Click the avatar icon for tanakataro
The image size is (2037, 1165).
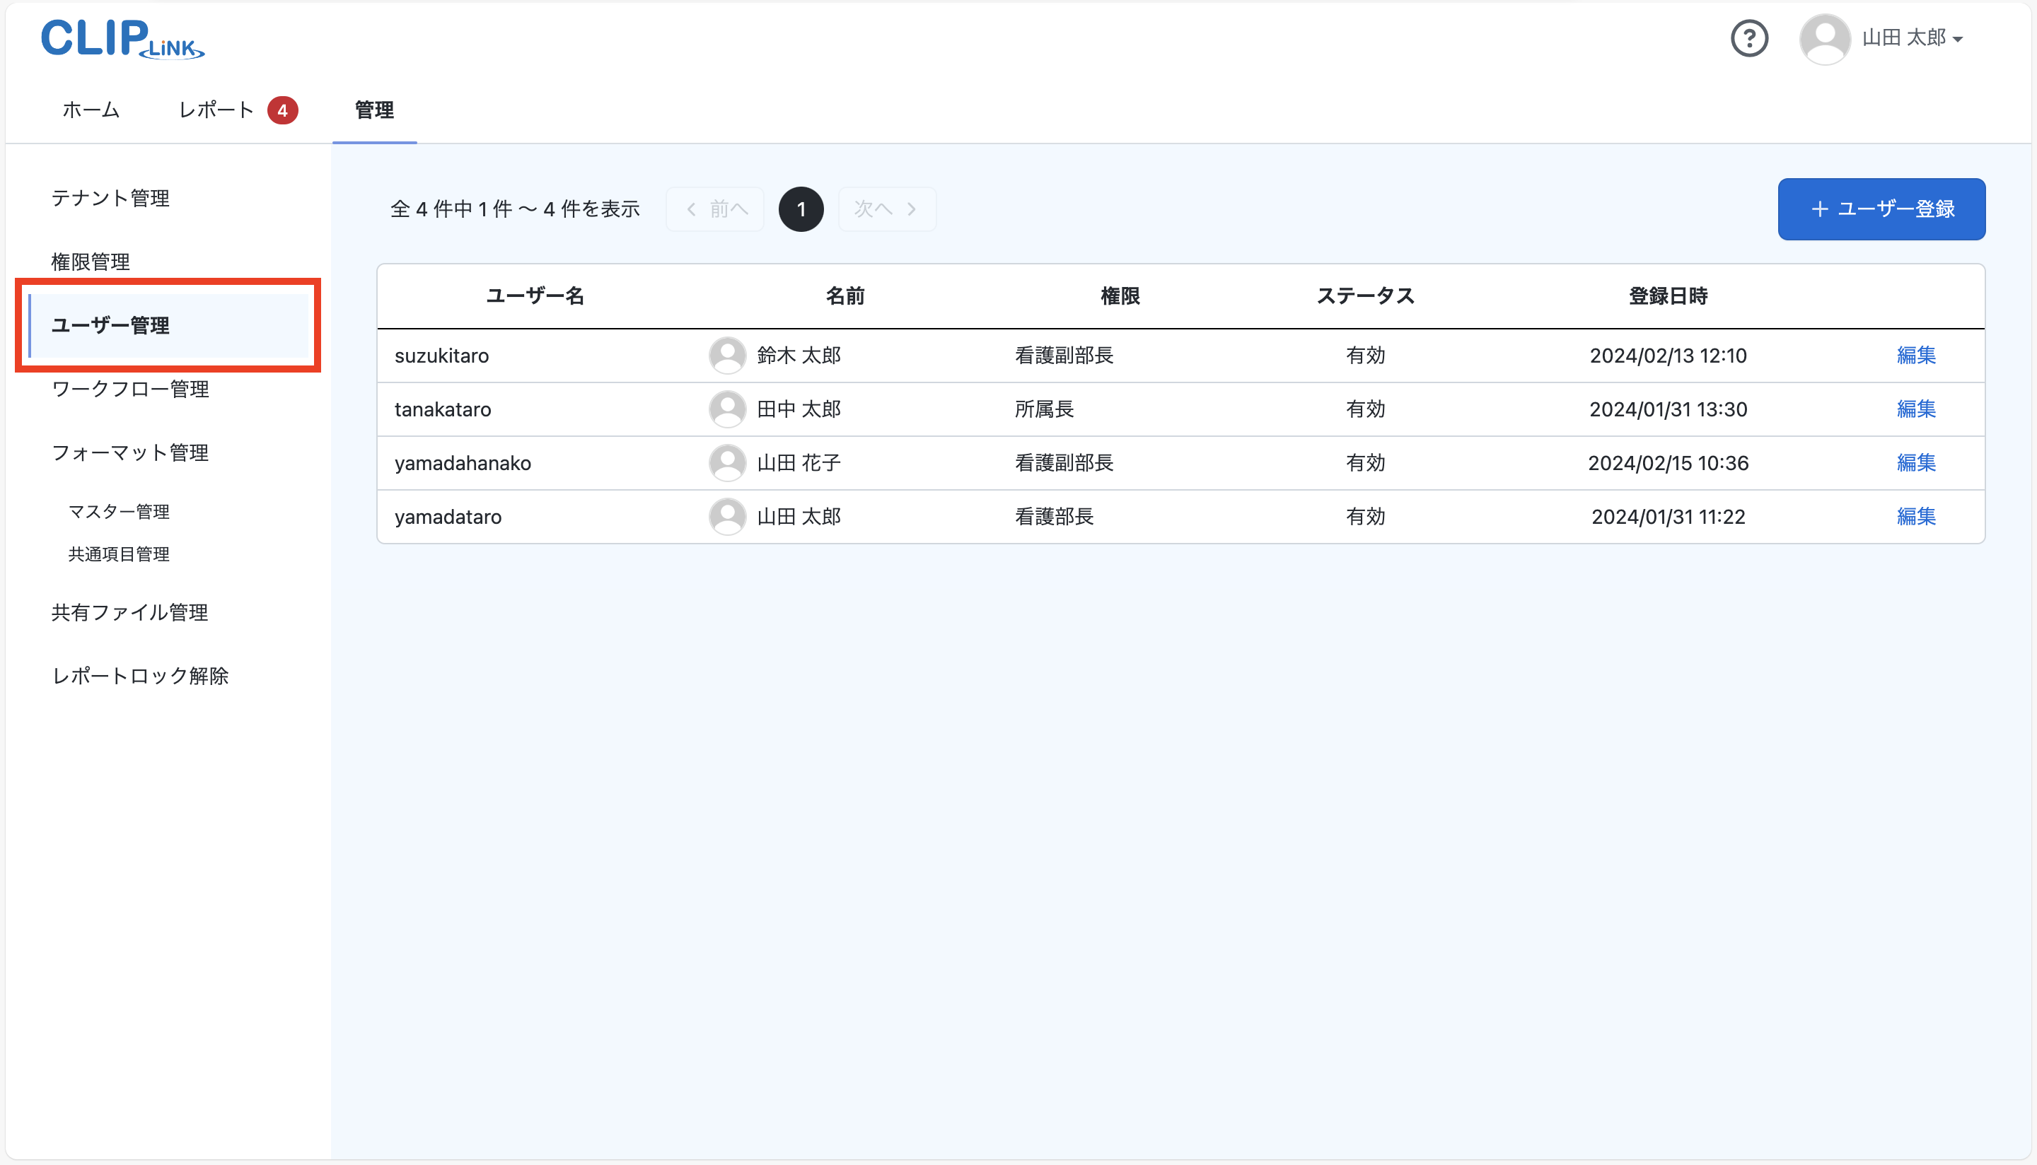pyautogui.click(x=727, y=409)
